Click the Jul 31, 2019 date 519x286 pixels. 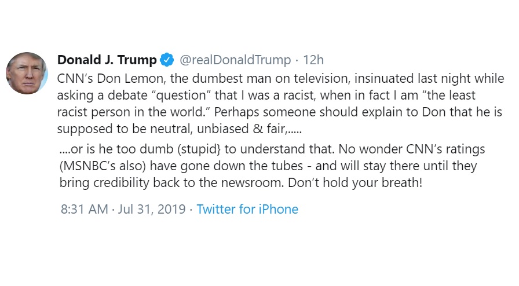tap(152, 209)
